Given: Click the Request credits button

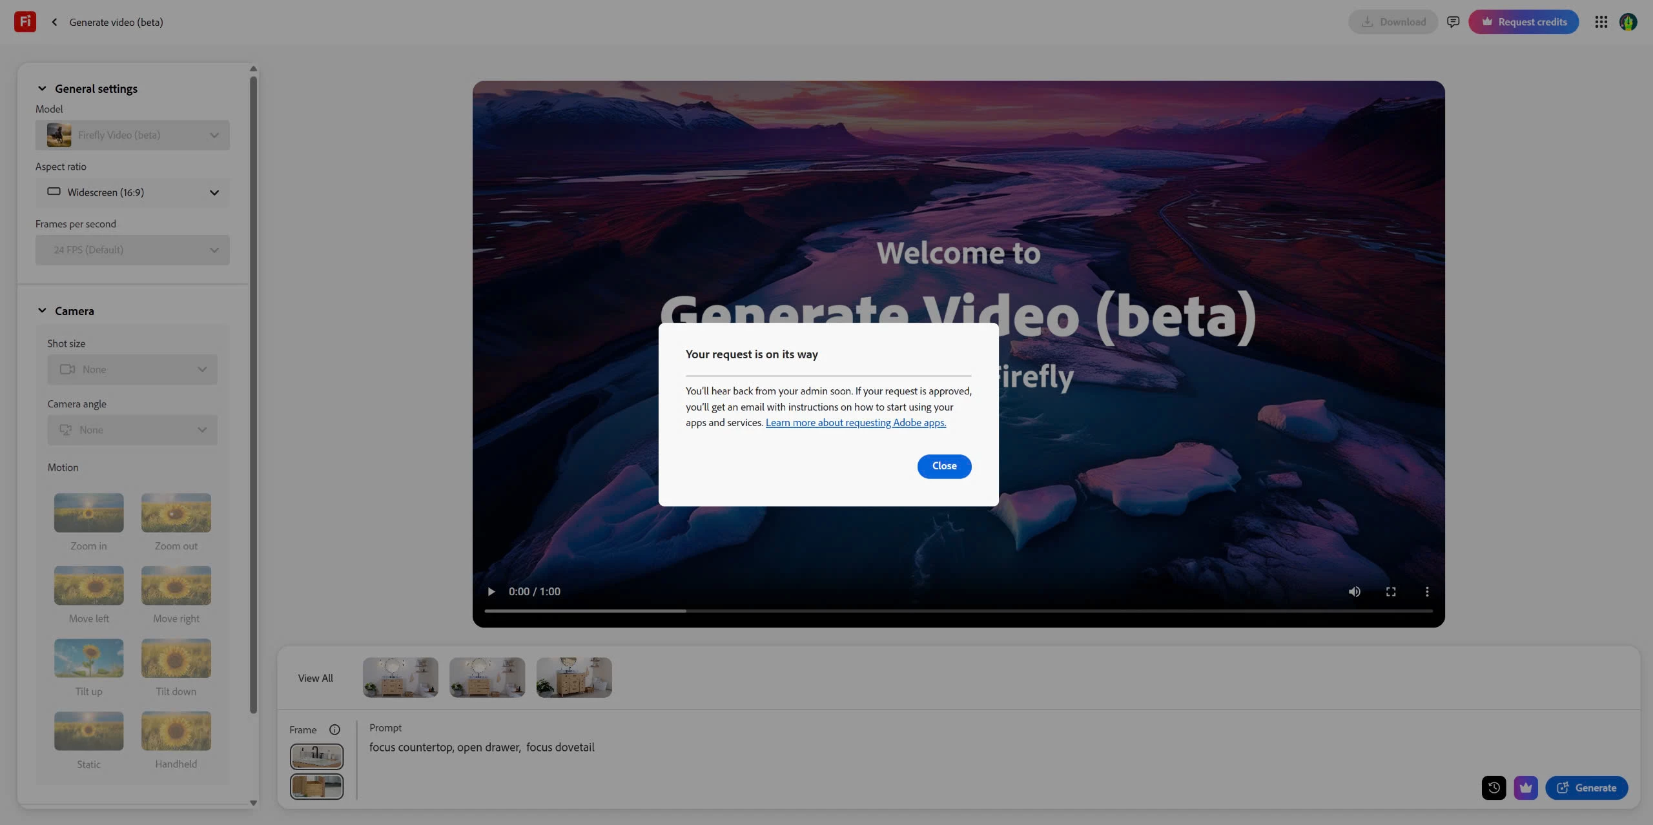Looking at the screenshot, I should pyautogui.click(x=1523, y=22).
